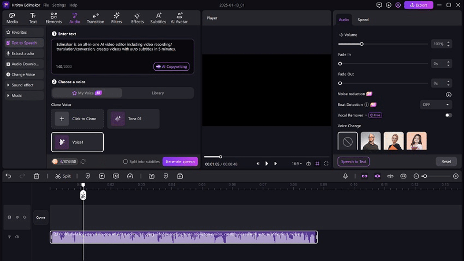The width and height of the screenshot is (465, 261).
Task: Click the Export button
Action: tap(418, 5)
